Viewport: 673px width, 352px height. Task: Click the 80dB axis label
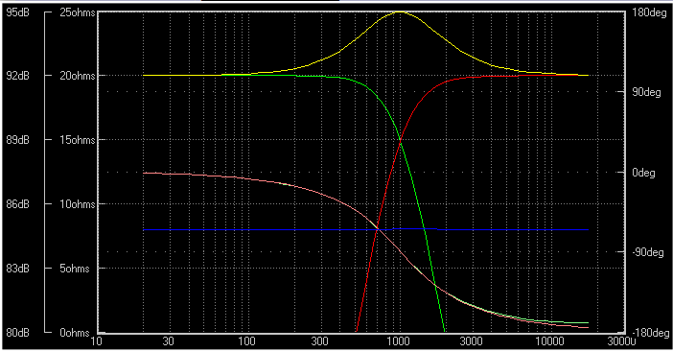(17, 333)
